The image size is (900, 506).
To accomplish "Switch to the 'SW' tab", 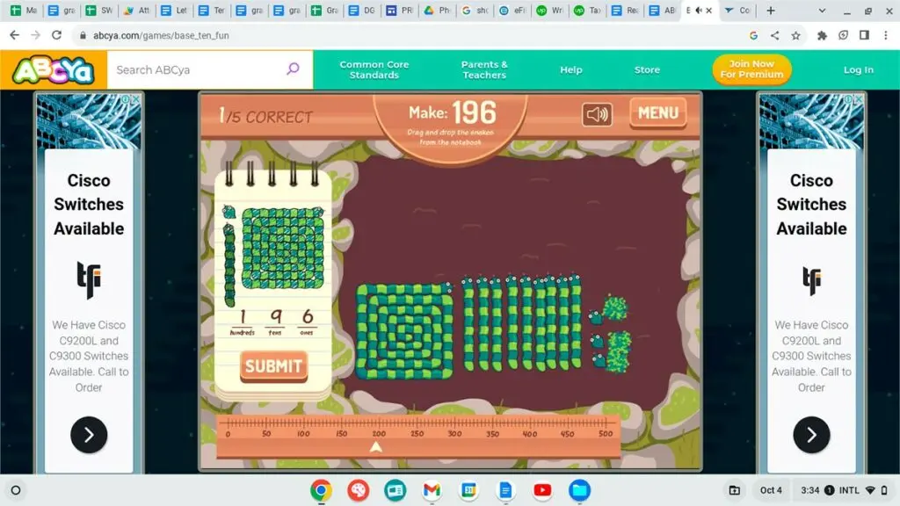I will 99,11.
